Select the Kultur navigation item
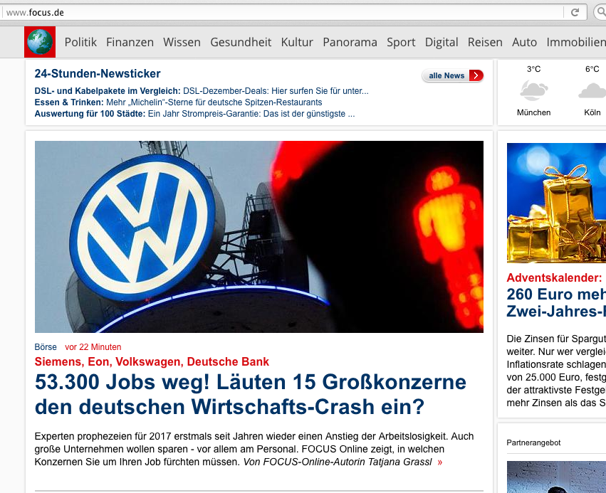Viewport: 606px width, 493px height. pyautogui.click(x=297, y=42)
